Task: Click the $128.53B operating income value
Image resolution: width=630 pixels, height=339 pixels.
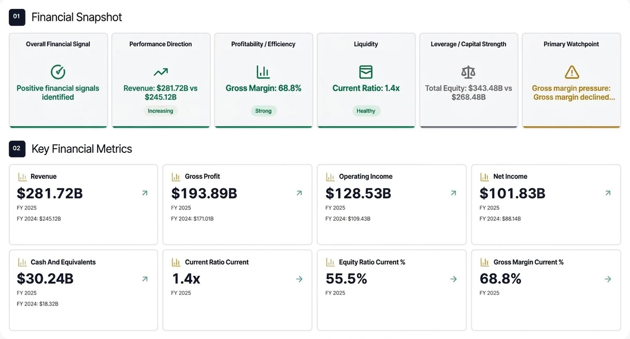Action: [358, 193]
